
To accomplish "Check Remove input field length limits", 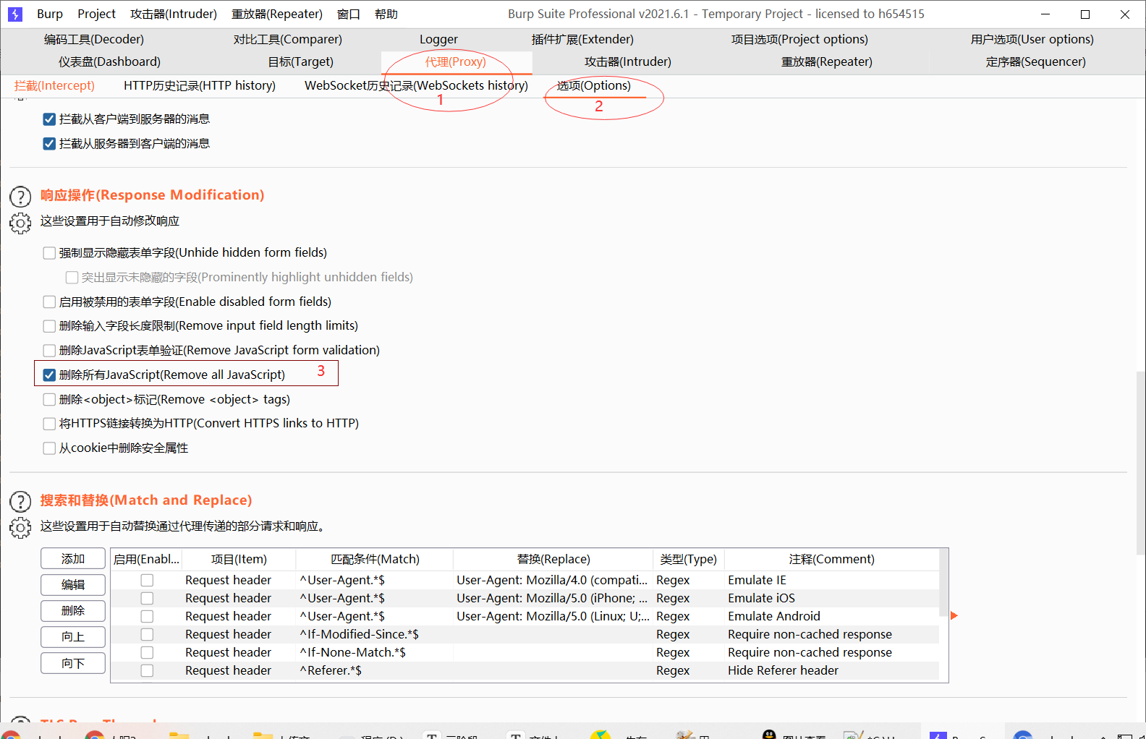I will [49, 326].
